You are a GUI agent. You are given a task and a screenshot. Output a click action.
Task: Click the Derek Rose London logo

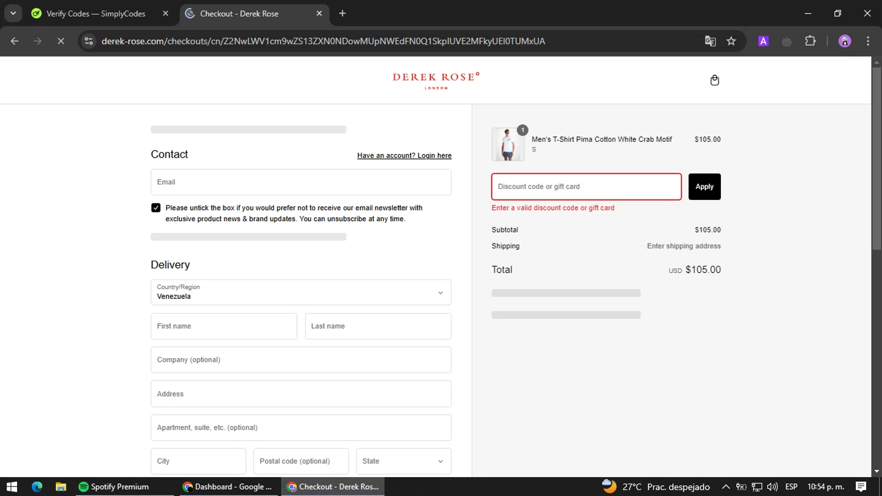click(x=436, y=81)
